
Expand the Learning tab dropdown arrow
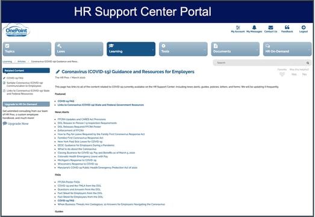coord(153,49)
